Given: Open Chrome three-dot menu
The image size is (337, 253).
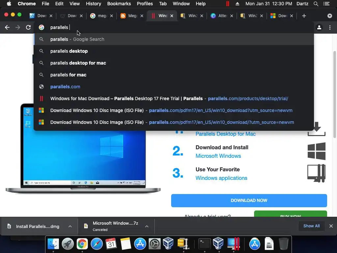Looking at the screenshot, I should [x=330, y=27].
